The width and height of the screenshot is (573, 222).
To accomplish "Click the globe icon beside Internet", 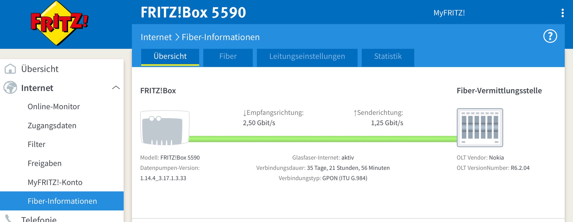I will 10,88.
